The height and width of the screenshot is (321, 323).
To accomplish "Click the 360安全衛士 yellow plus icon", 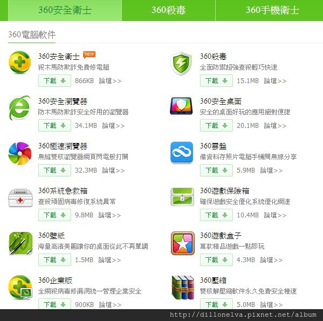I will [20, 63].
